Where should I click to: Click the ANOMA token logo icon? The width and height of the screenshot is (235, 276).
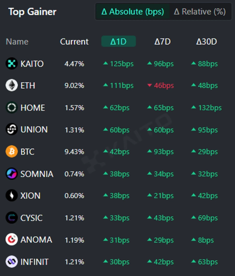point(12,240)
